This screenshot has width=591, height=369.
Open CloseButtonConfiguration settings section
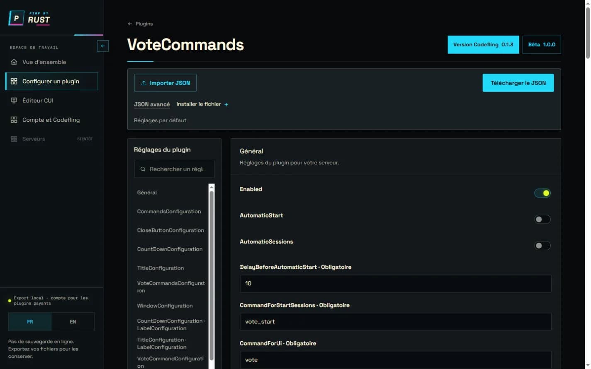[170, 230]
